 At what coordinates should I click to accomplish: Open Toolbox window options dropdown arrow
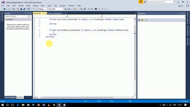coord(26,13)
